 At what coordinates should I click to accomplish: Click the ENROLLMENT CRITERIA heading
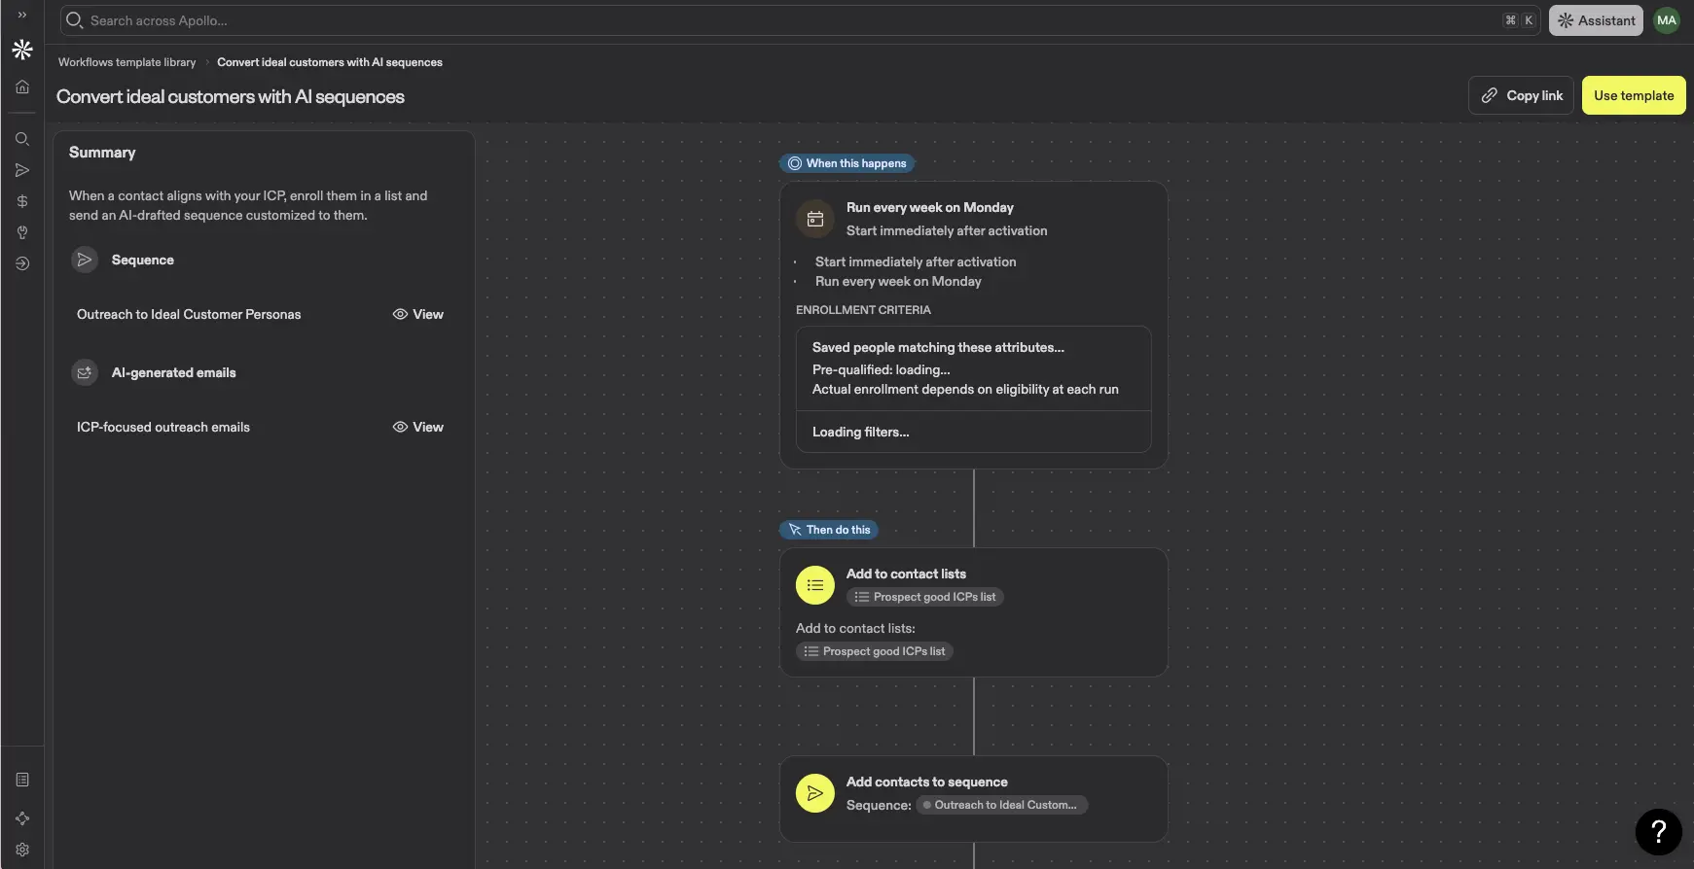pos(863,310)
